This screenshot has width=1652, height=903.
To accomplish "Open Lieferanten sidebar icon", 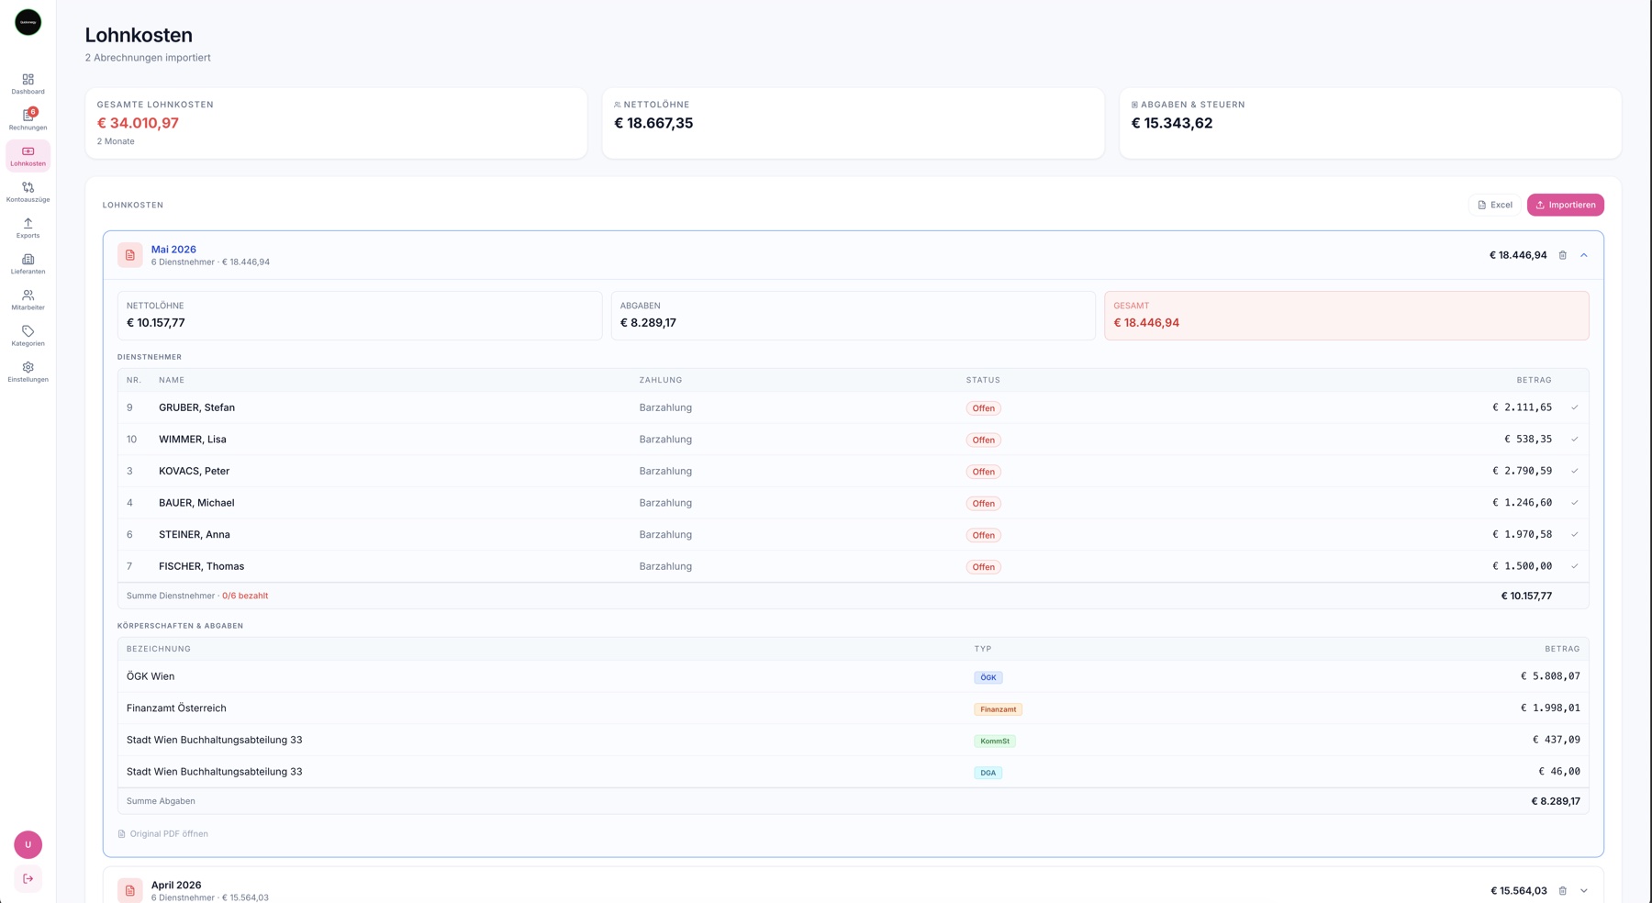I will point(28,263).
